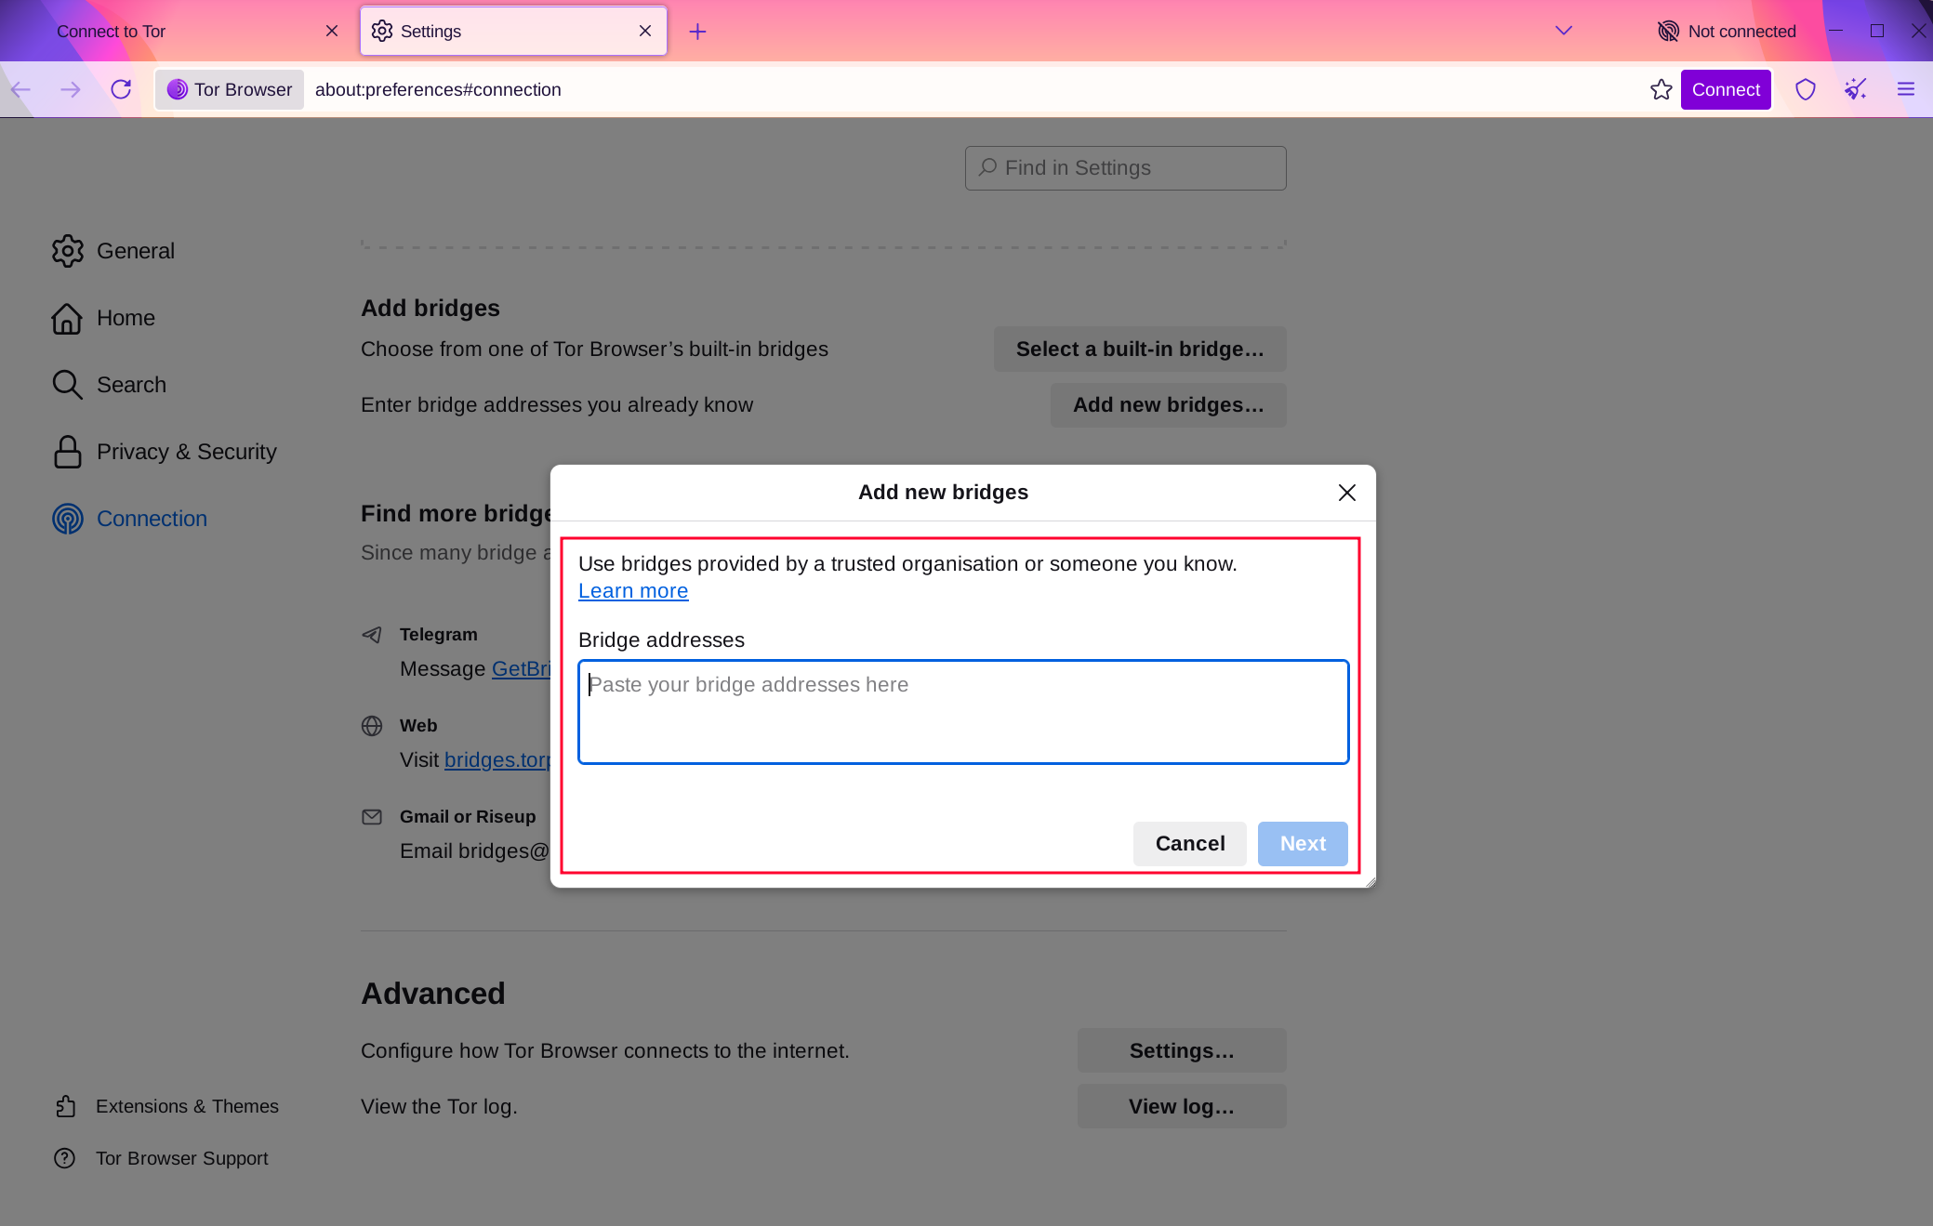Click Select a built-in bridge button
Screen dimensions: 1933x1226
1140,349
